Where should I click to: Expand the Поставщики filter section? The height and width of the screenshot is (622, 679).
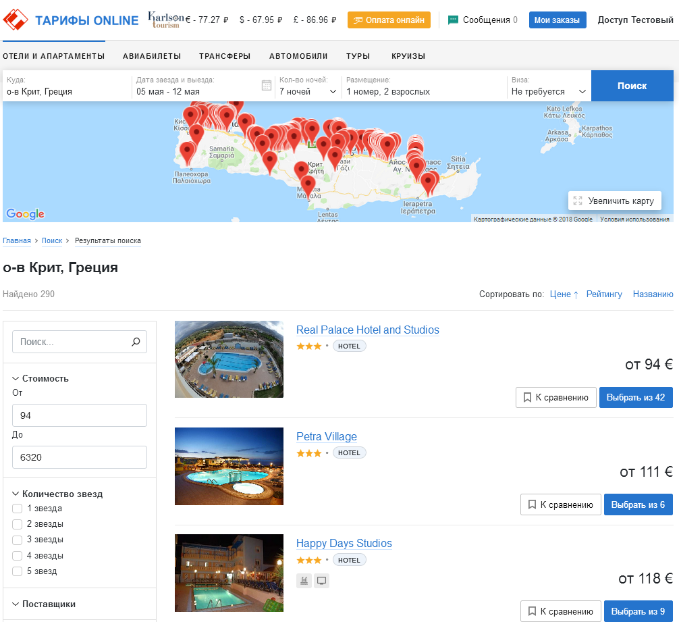[x=49, y=604]
